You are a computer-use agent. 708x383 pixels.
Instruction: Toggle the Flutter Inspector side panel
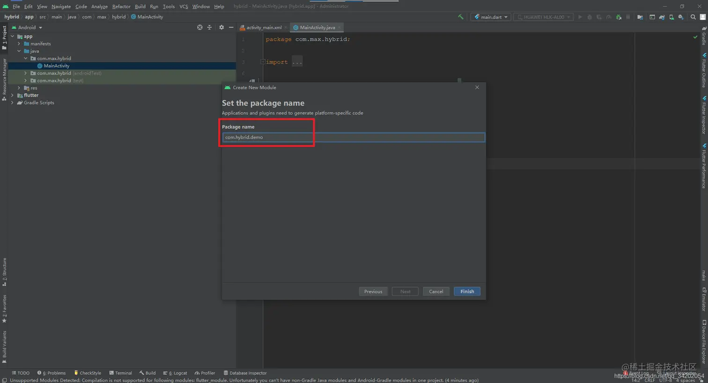click(704, 115)
